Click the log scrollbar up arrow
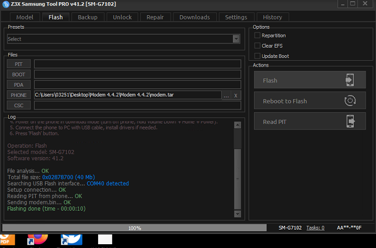This screenshot has width=376, height=248. (x=237, y=125)
